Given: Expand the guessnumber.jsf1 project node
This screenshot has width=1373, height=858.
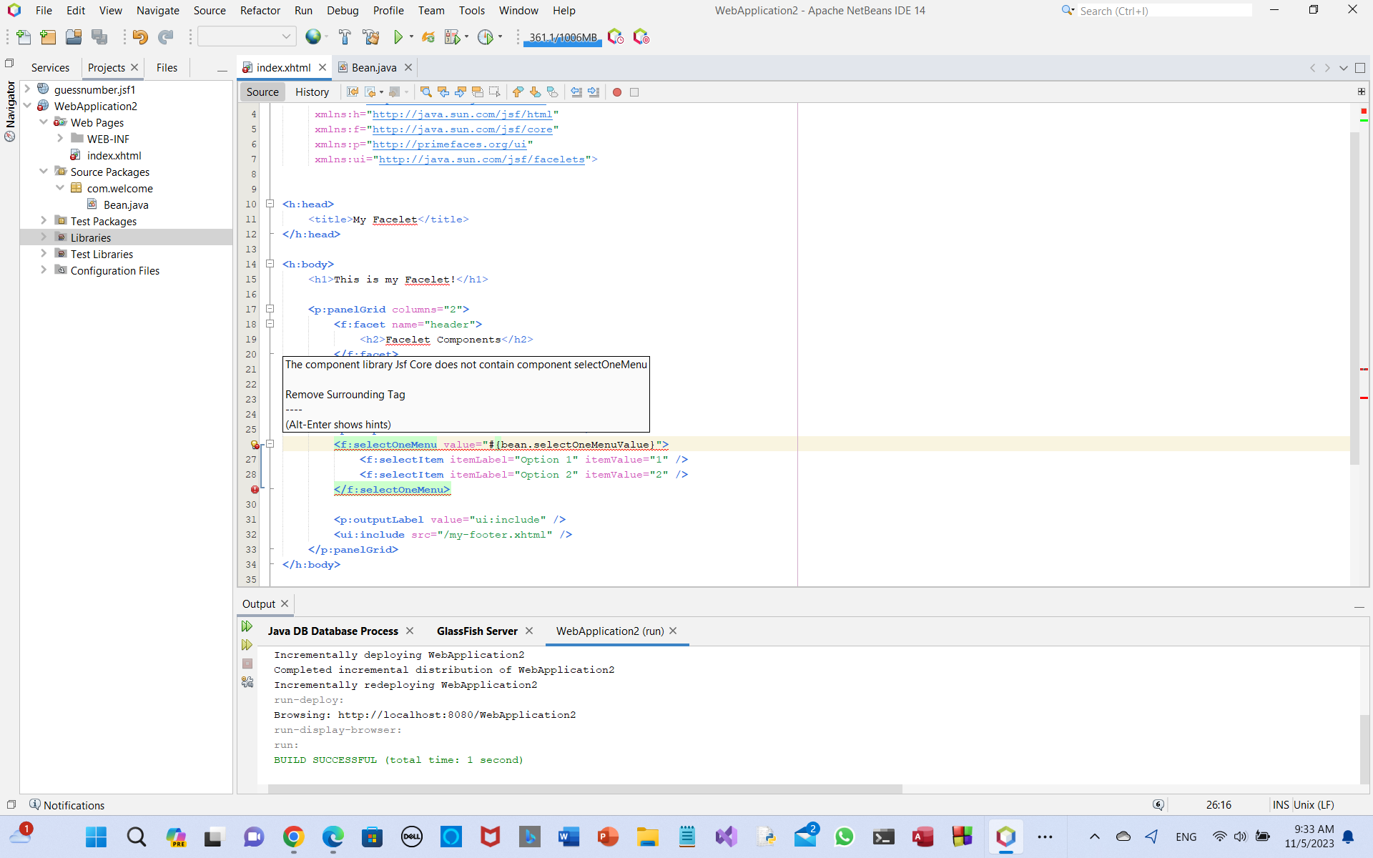Looking at the screenshot, I should (x=27, y=89).
